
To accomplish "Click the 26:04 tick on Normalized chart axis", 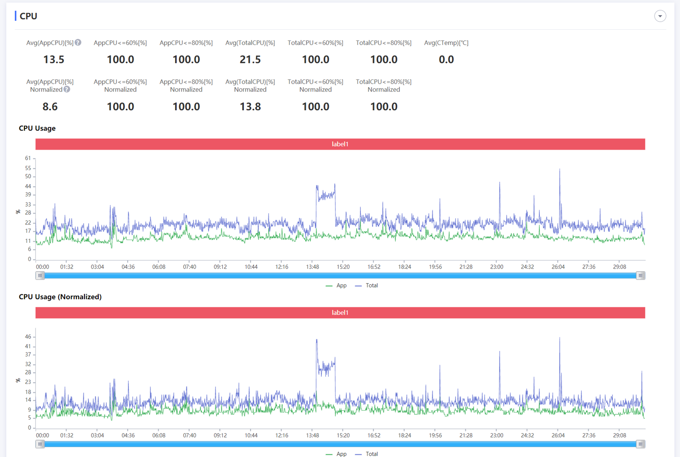I will coord(558,435).
